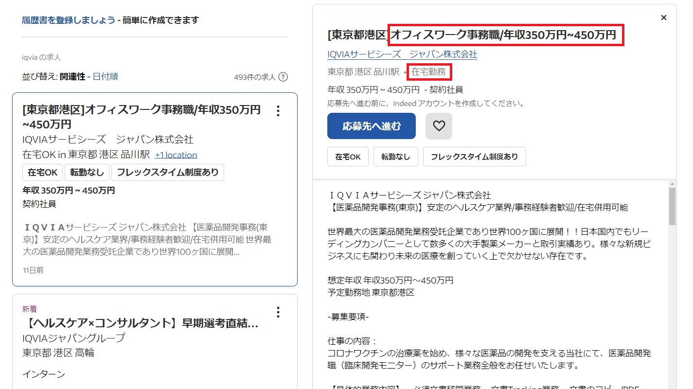693x389 pixels.
Task: Click 在宅OK tag in detail panel
Action: click(348, 157)
